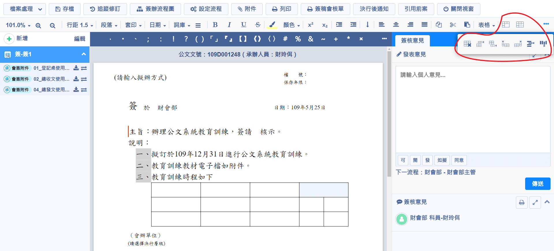Click the personal opinion text area

[473, 110]
